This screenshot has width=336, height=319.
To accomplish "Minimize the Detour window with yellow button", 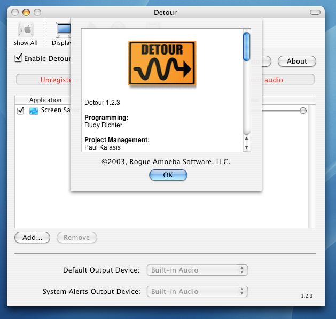I will [26, 12].
